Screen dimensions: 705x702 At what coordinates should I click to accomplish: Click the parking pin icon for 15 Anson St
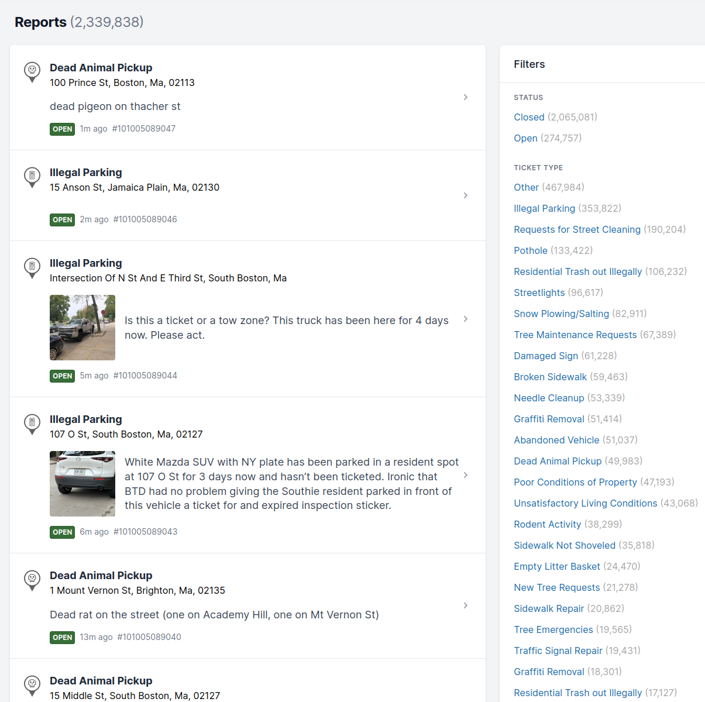pos(32,177)
